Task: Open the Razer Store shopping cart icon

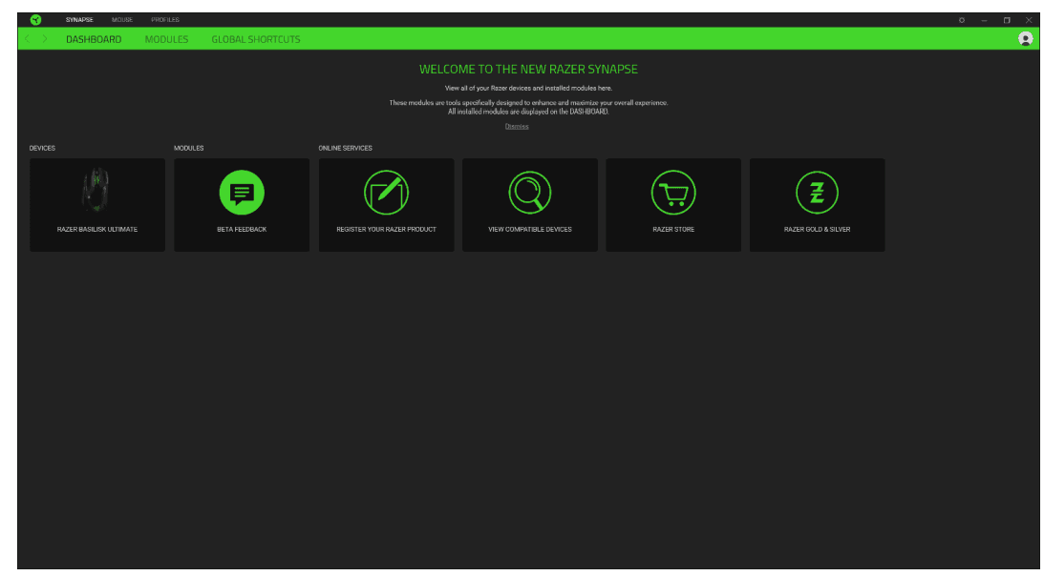Action: tap(673, 191)
